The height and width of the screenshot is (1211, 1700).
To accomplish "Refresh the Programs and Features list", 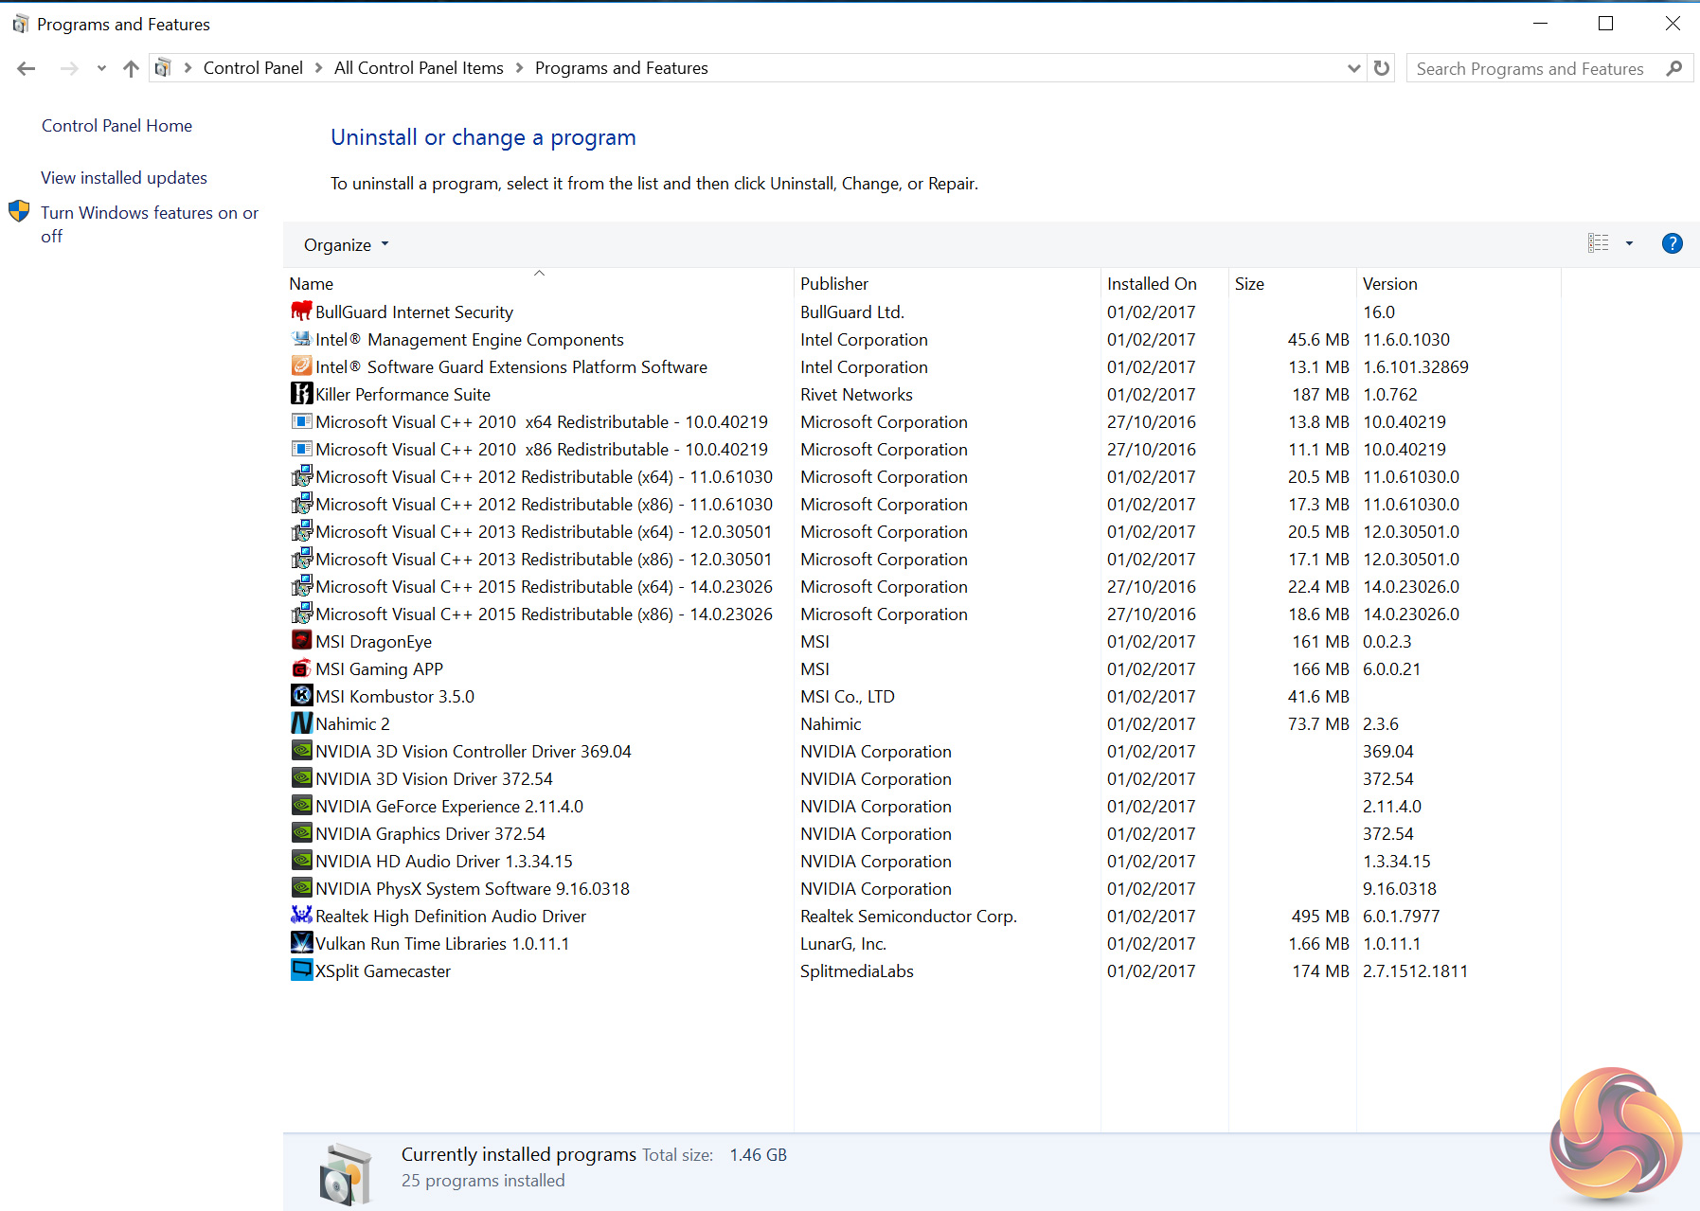I will pos(1382,68).
